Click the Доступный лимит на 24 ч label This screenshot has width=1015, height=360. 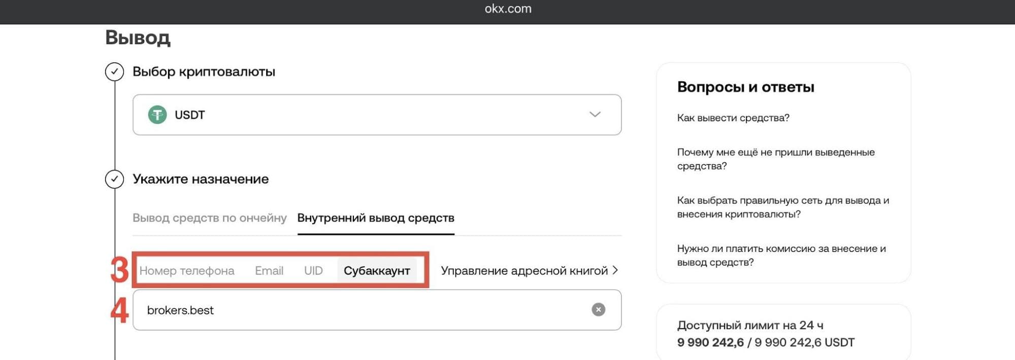pyautogui.click(x=750, y=325)
